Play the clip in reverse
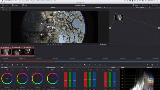Screen dimensions: 160x90 (50, 44)
